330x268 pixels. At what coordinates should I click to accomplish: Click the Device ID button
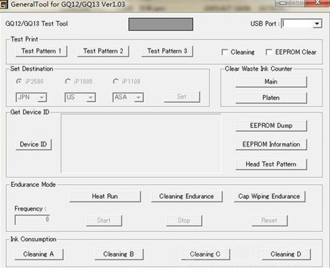[x=34, y=145]
